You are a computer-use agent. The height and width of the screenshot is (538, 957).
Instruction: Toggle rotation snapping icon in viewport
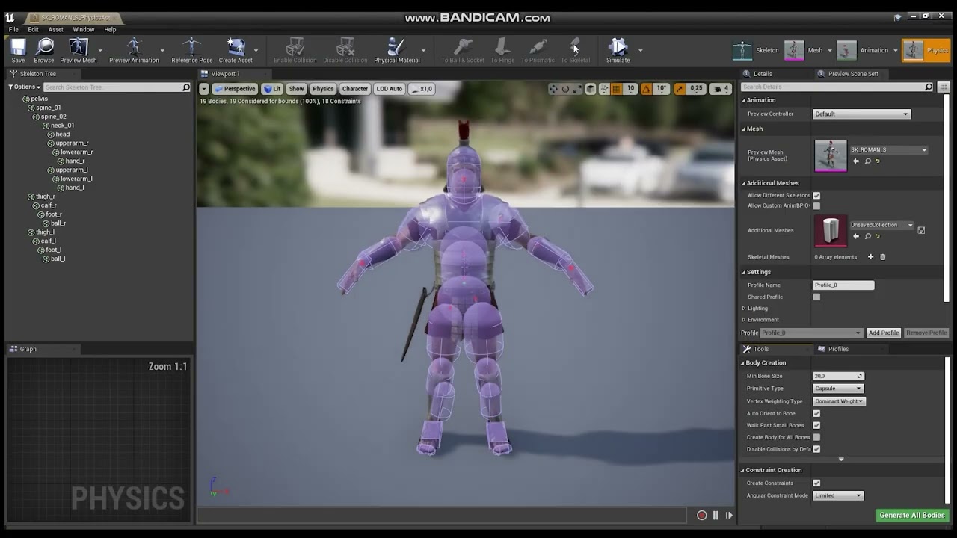647,88
